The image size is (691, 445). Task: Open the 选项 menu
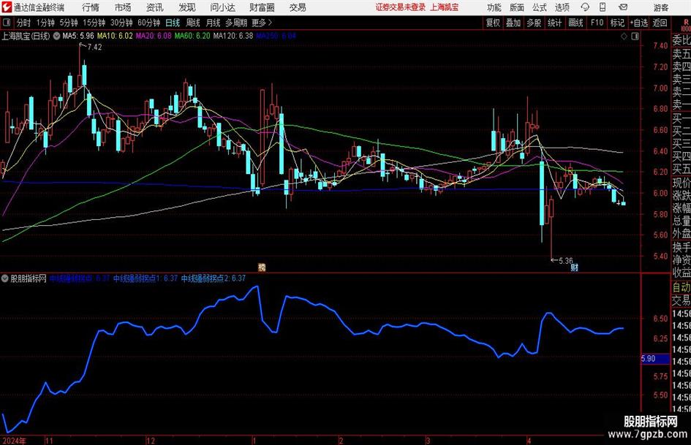point(562,7)
